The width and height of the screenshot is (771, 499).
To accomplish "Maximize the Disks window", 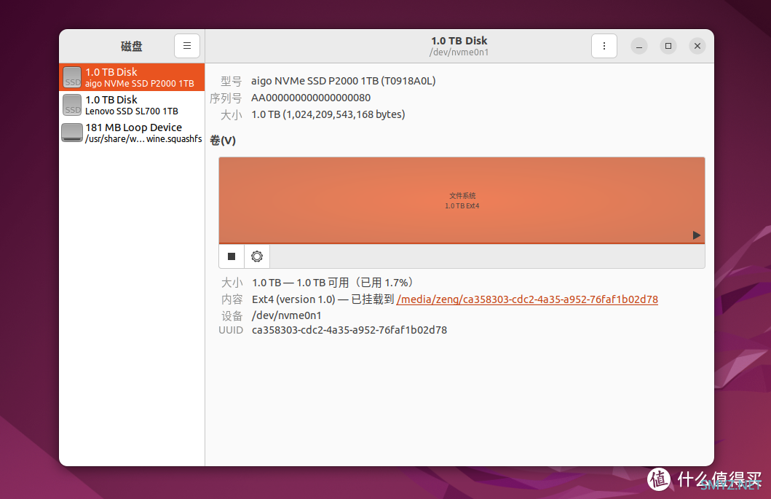I will click(668, 46).
